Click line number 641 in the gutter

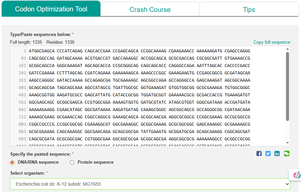(x=22, y=110)
